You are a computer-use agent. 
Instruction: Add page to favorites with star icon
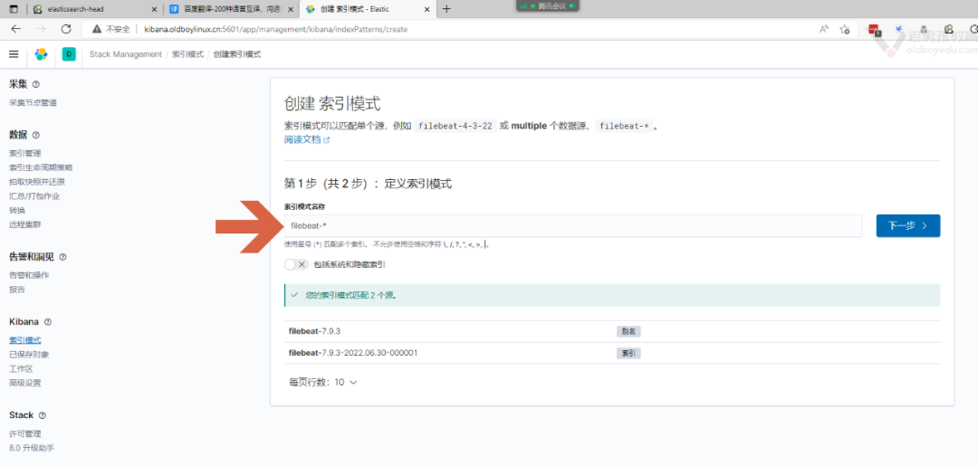[x=845, y=29]
